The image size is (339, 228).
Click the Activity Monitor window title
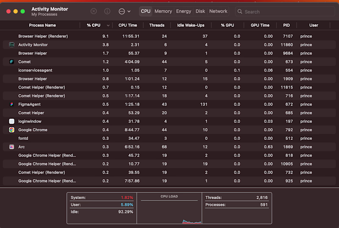[x=50, y=9]
